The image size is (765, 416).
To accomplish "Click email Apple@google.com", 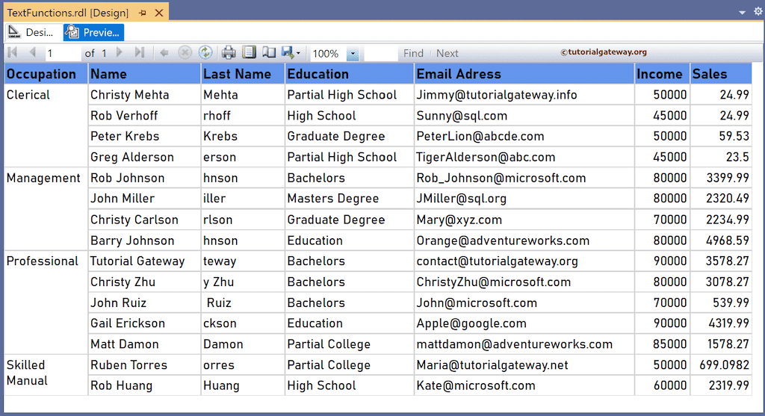I will click(471, 323).
